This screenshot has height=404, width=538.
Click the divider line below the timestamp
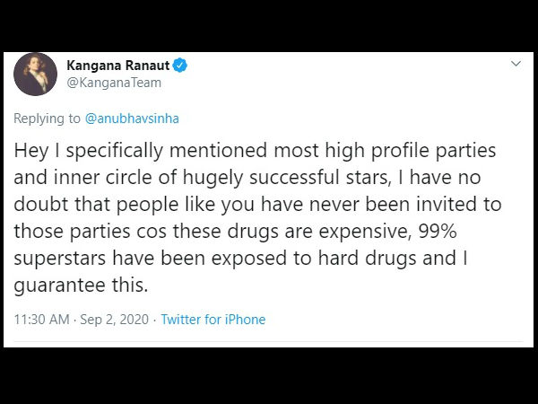pyautogui.click(x=269, y=341)
